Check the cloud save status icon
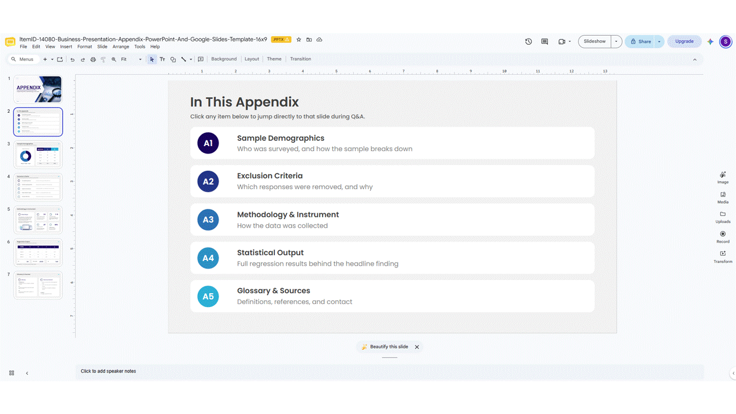Image resolution: width=736 pixels, height=414 pixels. tap(320, 40)
